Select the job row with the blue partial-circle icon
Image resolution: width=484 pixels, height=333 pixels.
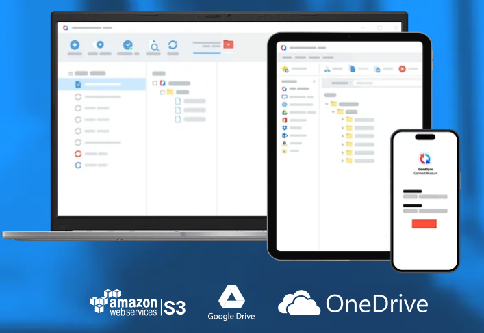pos(92,165)
